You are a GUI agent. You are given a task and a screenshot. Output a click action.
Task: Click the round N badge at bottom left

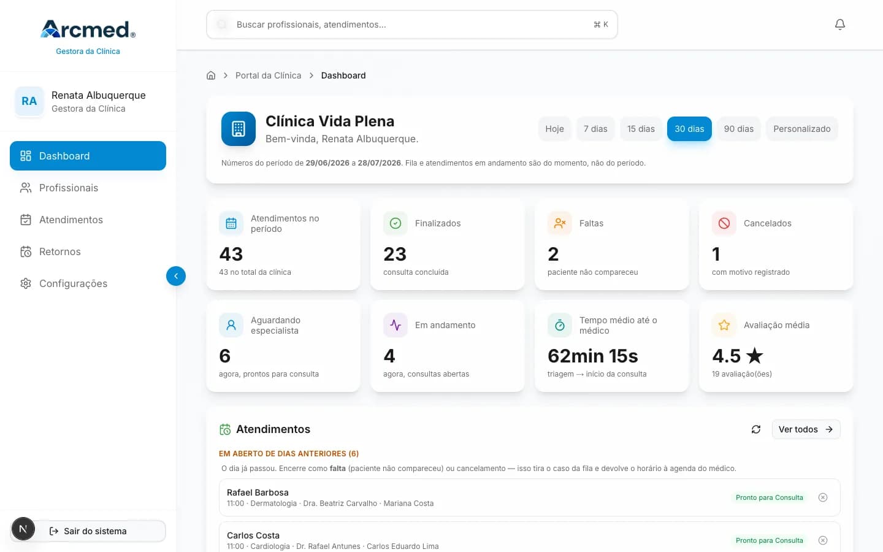click(23, 529)
